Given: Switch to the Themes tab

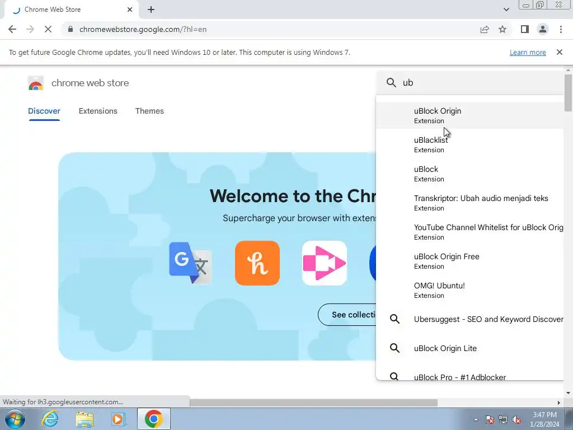Looking at the screenshot, I should pos(149,111).
